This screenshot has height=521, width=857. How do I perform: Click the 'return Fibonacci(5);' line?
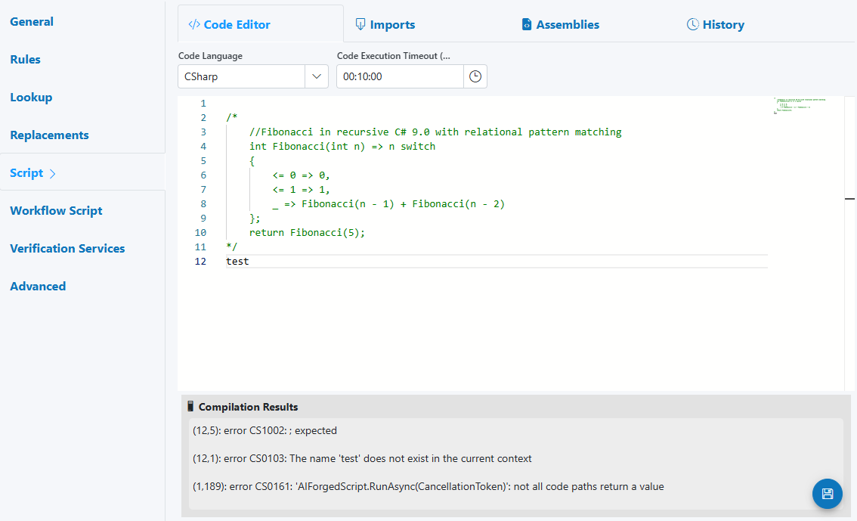pos(307,232)
